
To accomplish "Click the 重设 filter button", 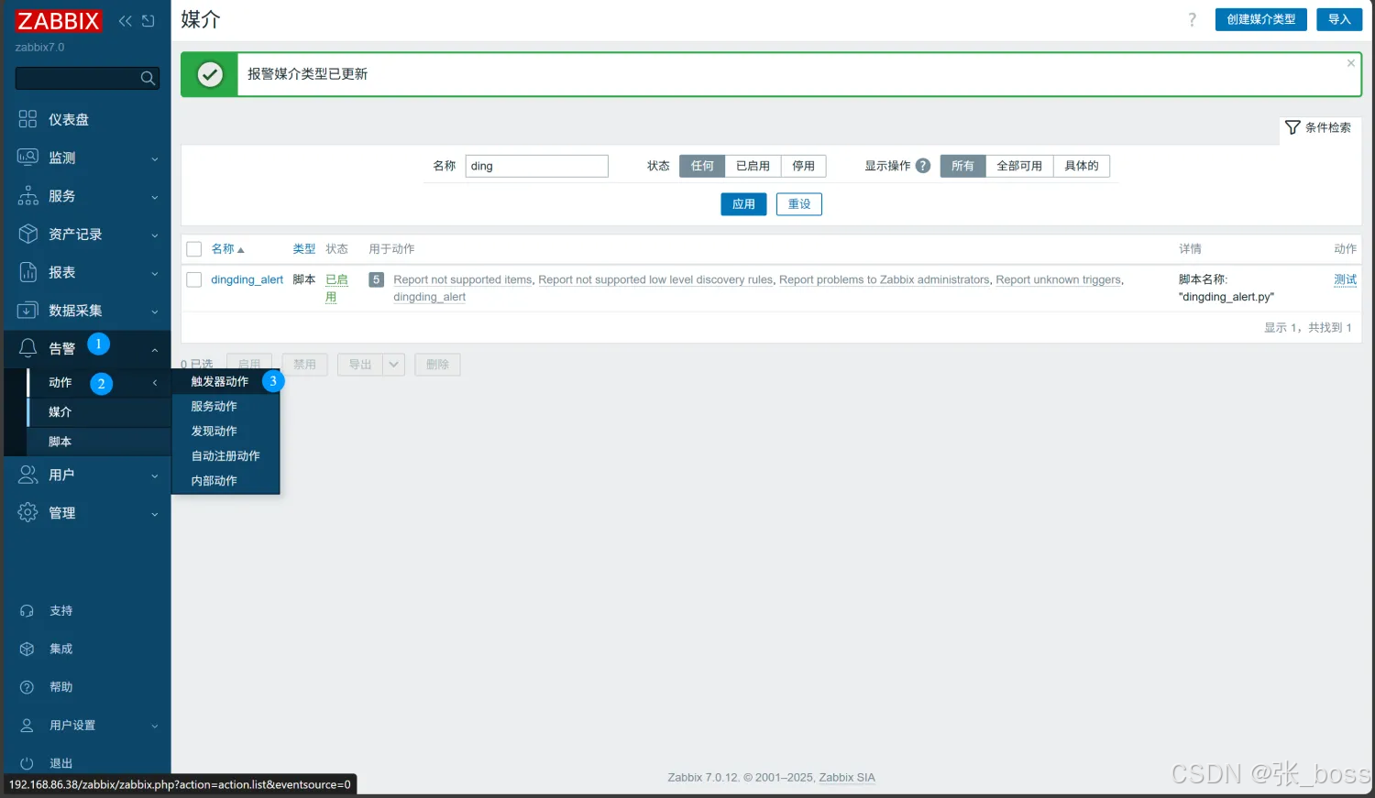I will point(799,204).
